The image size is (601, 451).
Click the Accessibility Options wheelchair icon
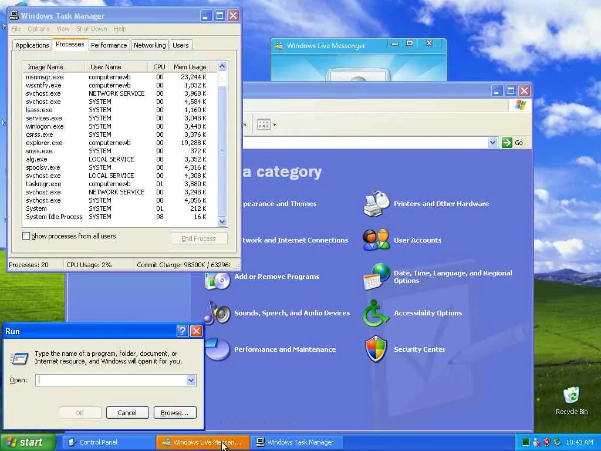tap(376, 313)
